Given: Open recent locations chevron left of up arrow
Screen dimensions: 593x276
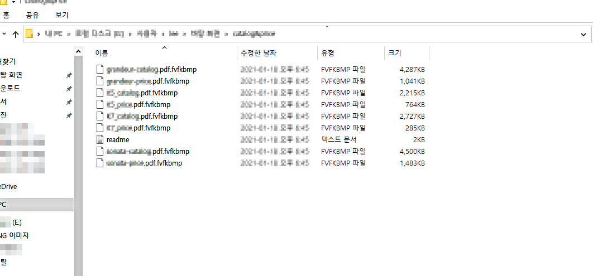Looking at the screenshot, I should pyautogui.click(x=4, y=34).
